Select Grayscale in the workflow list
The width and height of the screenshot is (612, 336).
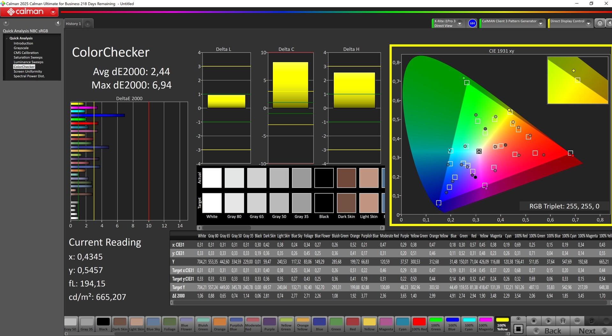[x=21, y=48]
